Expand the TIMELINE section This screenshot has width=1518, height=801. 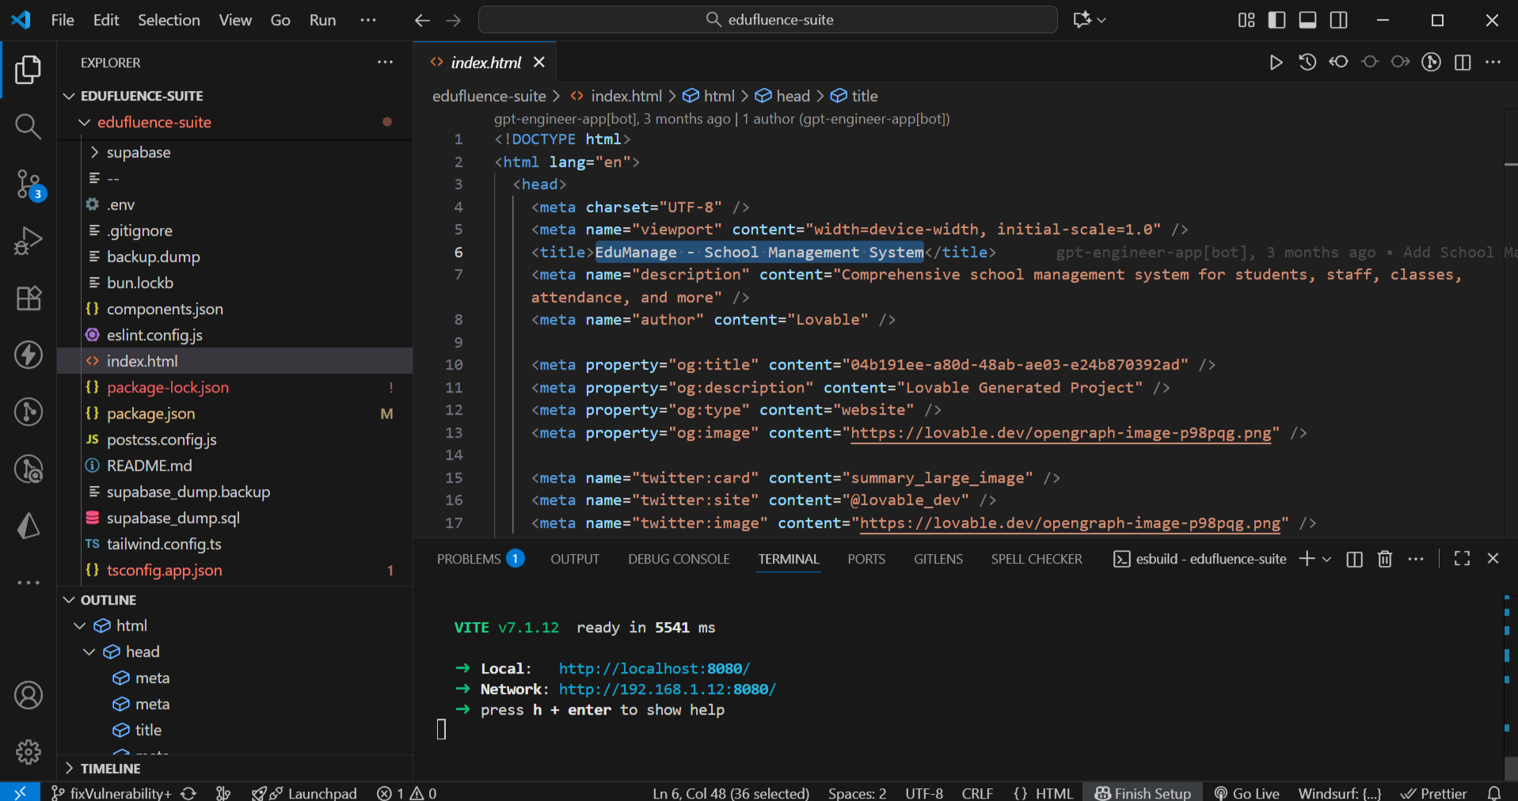(x=110, y=769)
